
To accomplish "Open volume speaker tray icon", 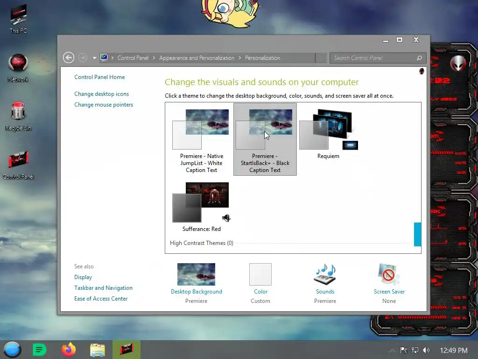I will [426, 350].
